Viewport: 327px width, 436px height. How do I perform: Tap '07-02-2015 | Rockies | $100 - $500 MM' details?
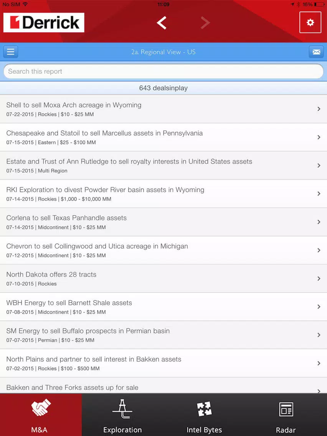click(53, 368)
